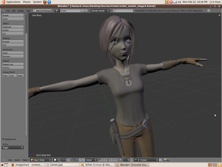Open the Places menu
222x167 pixels.
click(x=27, y=2)
